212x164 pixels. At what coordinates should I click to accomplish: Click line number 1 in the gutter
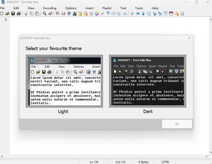tap(6, 19)
